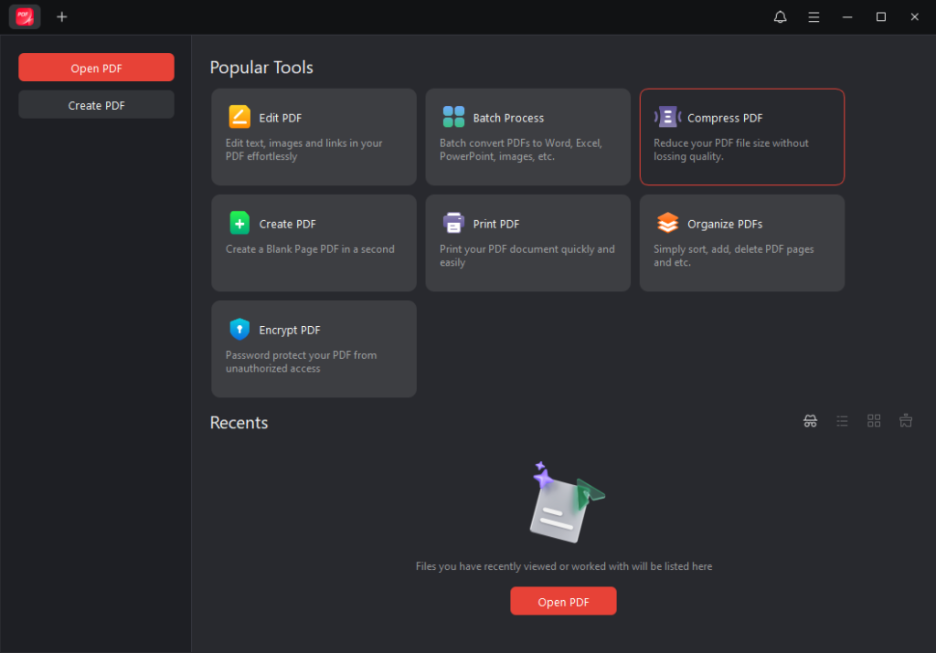Viewport: 936px width, 653px height.
Task: Open the Batch Process tool icon
Action: [x=453, y=117]
